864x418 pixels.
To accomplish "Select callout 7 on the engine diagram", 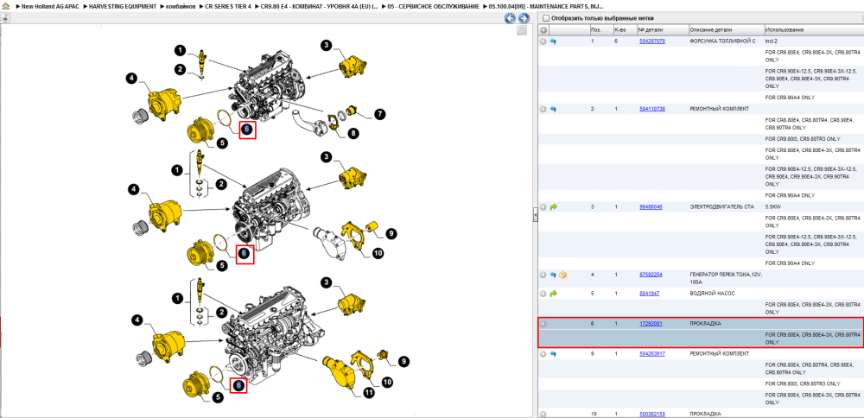I will click(379, 115).
